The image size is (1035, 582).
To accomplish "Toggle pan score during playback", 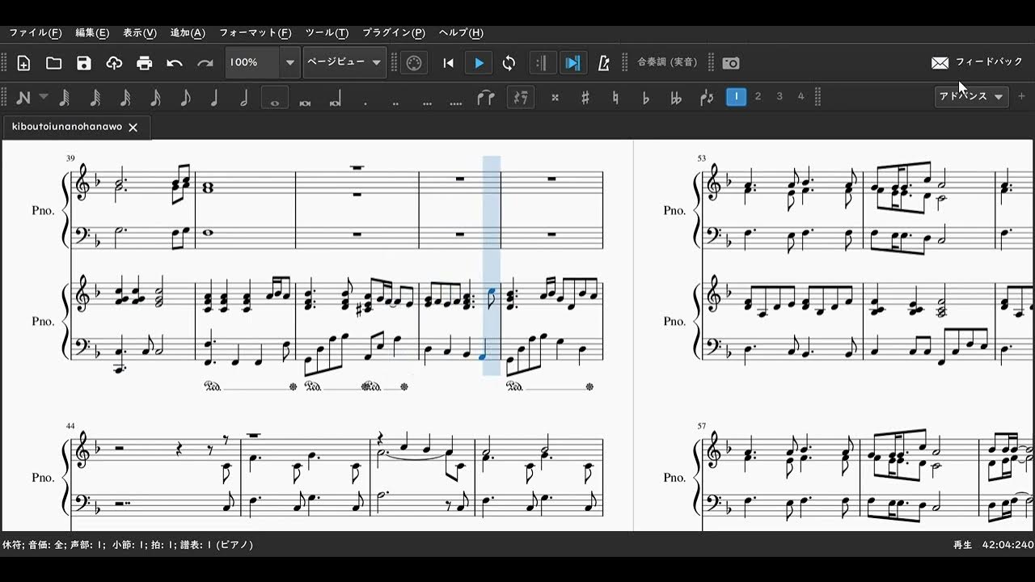I will [x=572, y=63].
